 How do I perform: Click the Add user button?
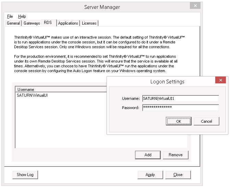(x=148, y=155)
